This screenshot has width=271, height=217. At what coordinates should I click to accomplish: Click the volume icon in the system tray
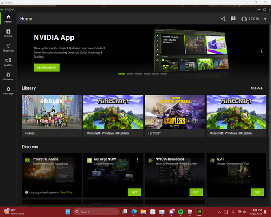[244, 212]
